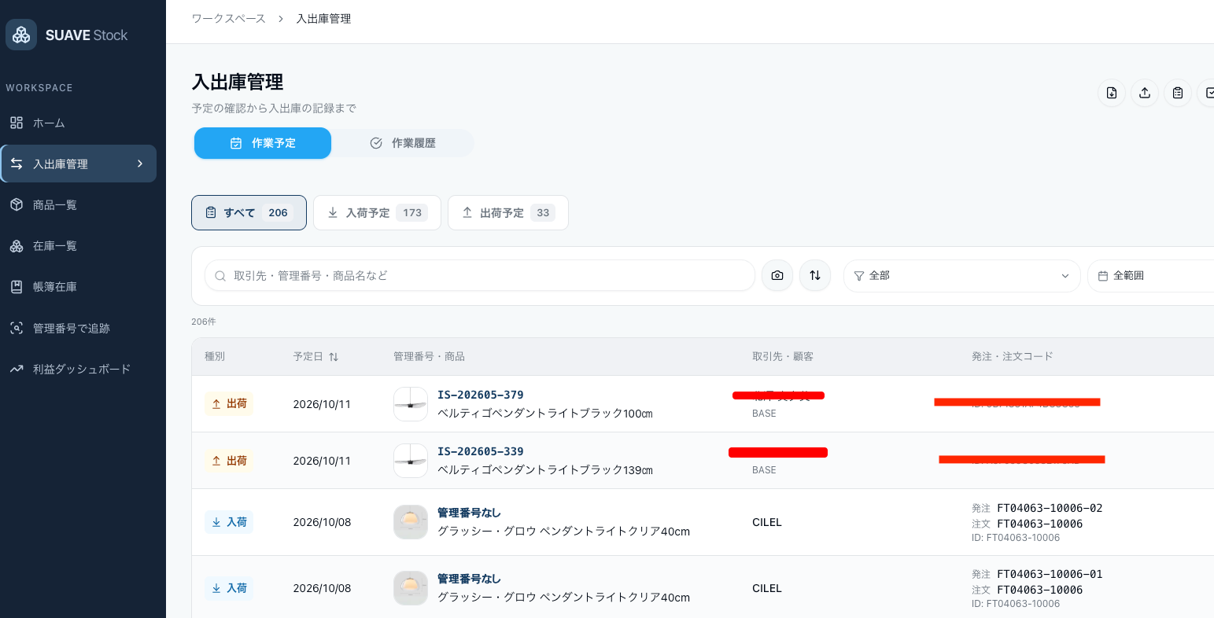Click the 発注・注文コード column header

point(1012,356)
